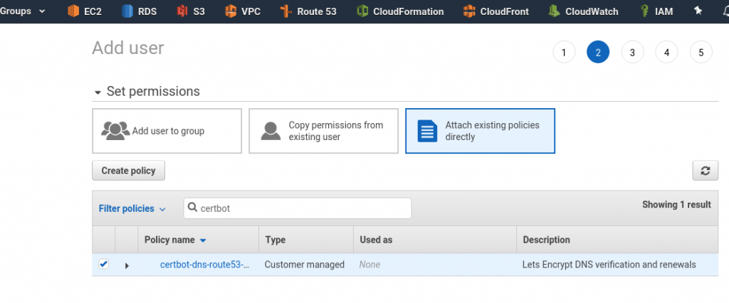
Task: Open the Filter policies dropdown
Action: tap(132, 208)
